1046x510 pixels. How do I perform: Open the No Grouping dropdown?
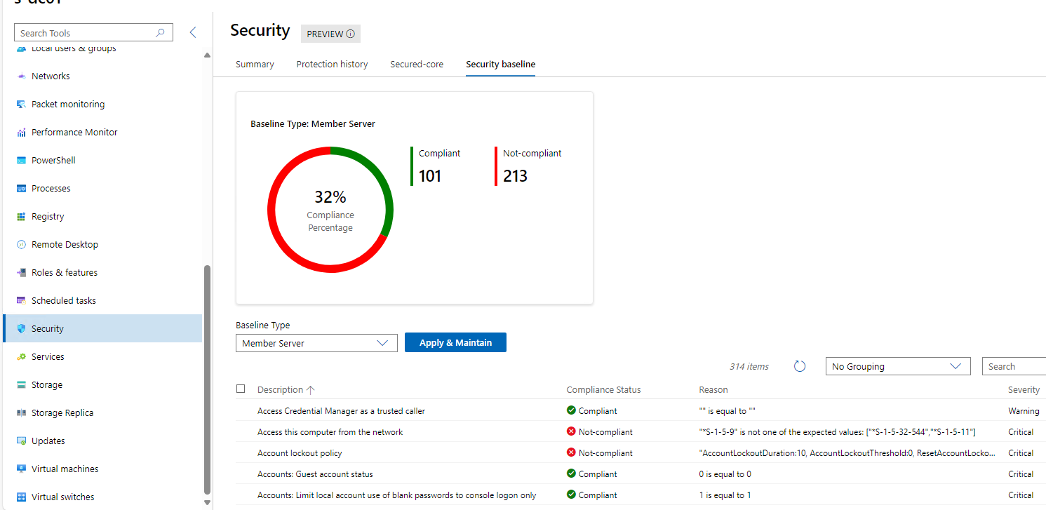click(x=897, y=365)
